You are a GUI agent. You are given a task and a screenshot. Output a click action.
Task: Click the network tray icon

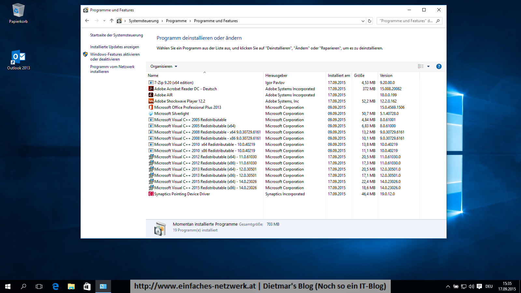point(464,286)
